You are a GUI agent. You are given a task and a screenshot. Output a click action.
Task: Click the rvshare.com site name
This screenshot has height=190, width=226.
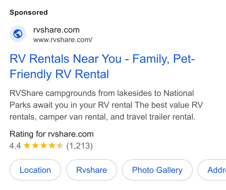[x=56, y=30]
